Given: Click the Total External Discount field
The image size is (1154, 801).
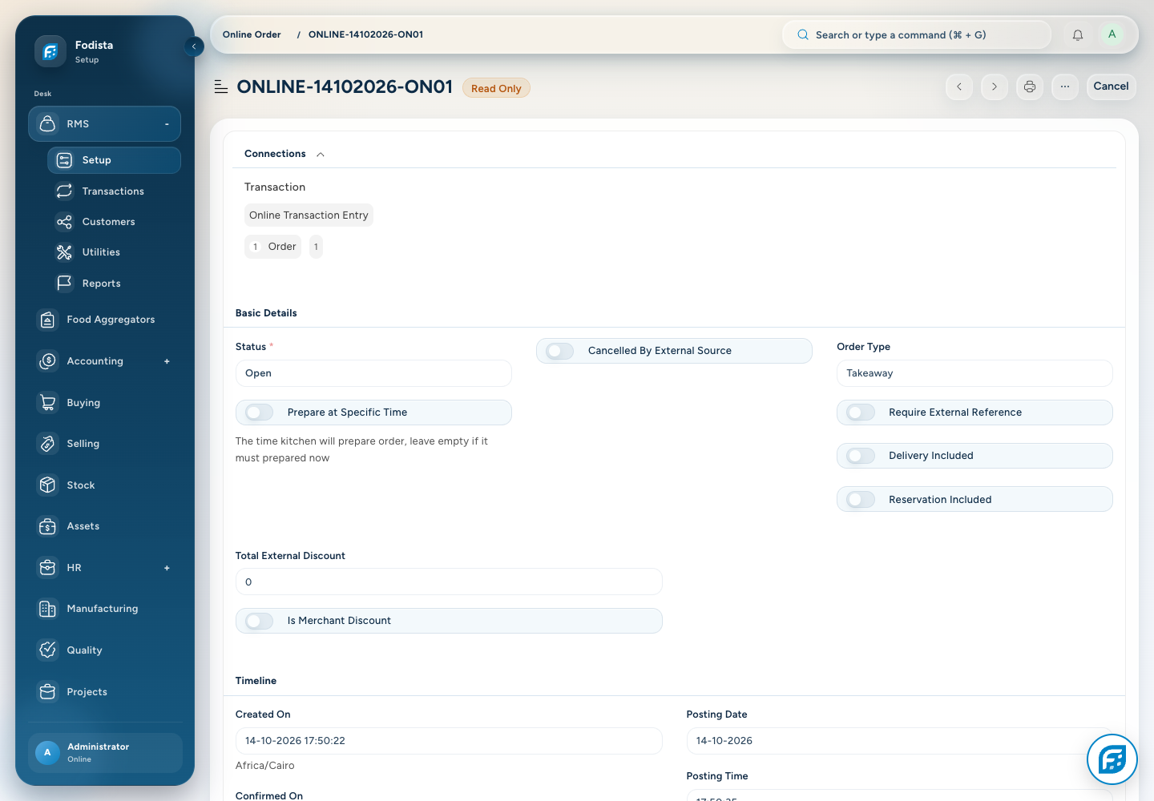Looking at the screenshot, I should (x=449, y=582).
